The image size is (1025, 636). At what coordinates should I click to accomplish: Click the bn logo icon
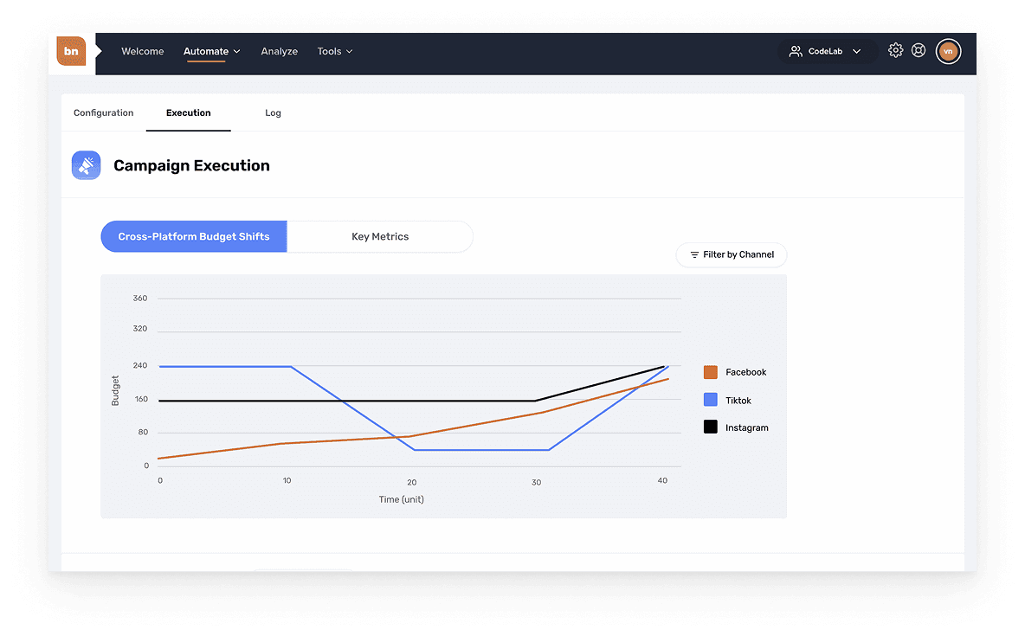[x=72, y=51]
